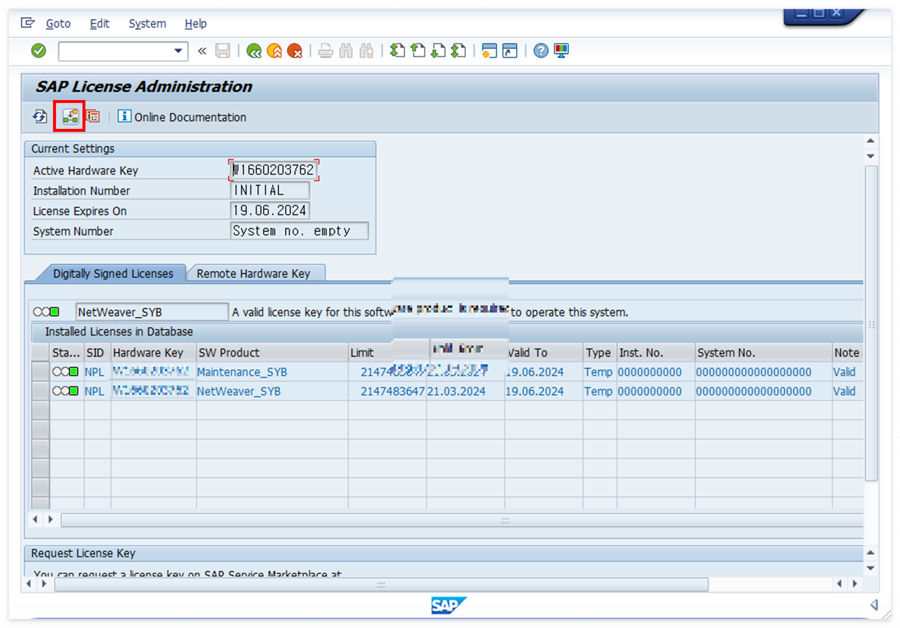900x628 pixels.
Task: Click the Request License Key panel's scroll-up arrow
Action: (x=871, y=553)
